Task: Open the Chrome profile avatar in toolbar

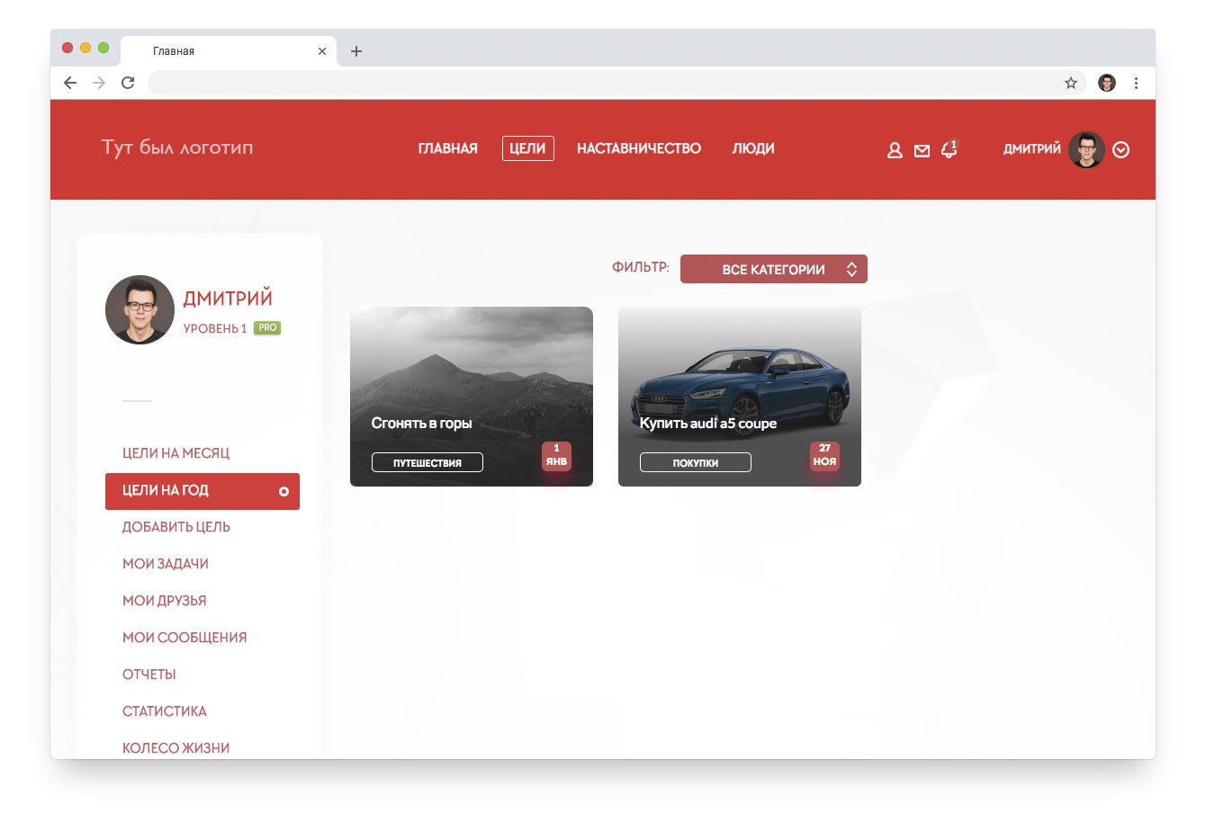Action: [1107, 83]
